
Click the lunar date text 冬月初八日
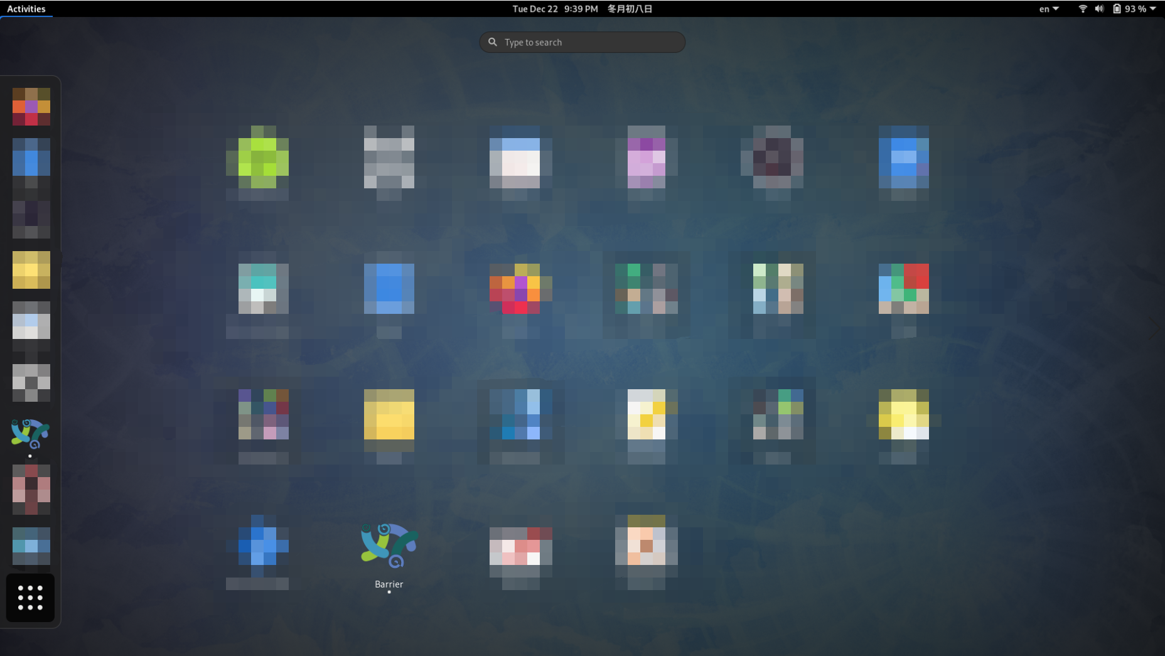pos(630,9)
